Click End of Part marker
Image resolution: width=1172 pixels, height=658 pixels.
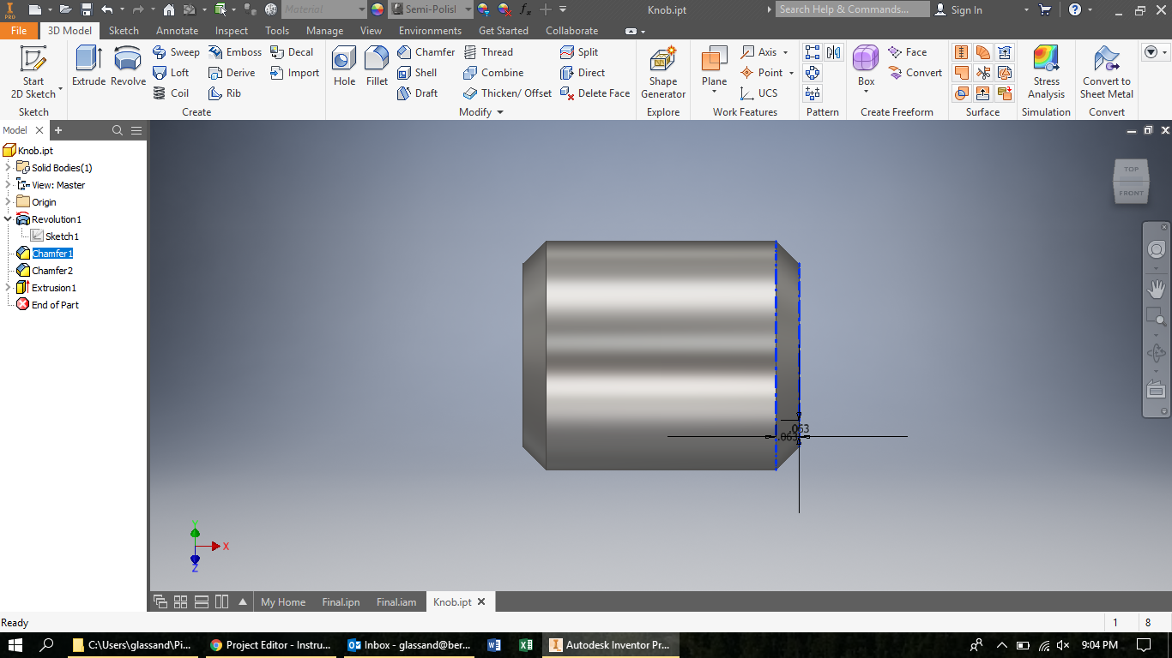(x=55, y=305)
